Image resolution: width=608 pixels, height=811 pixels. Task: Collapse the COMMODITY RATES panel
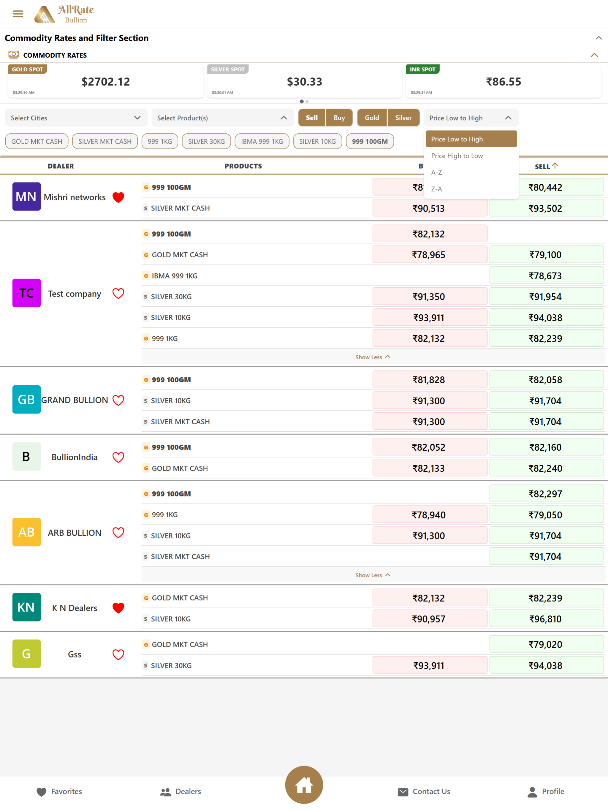pyautogui.click(x=594, y=55)
